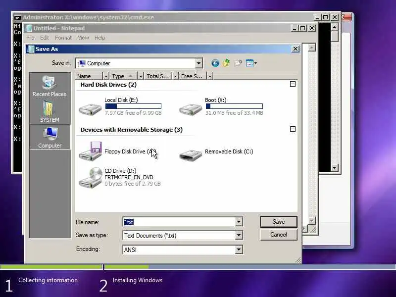The height and width of the screenshot is (297, 396).
Task: Click the "7.97 GB free of 9.99 GB" text
Action: coord(133,113)
